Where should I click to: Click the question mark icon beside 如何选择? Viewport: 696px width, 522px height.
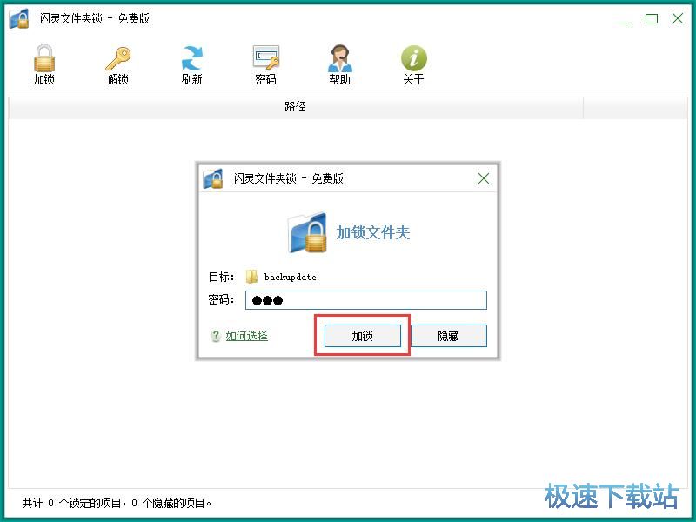pos(215,336)
